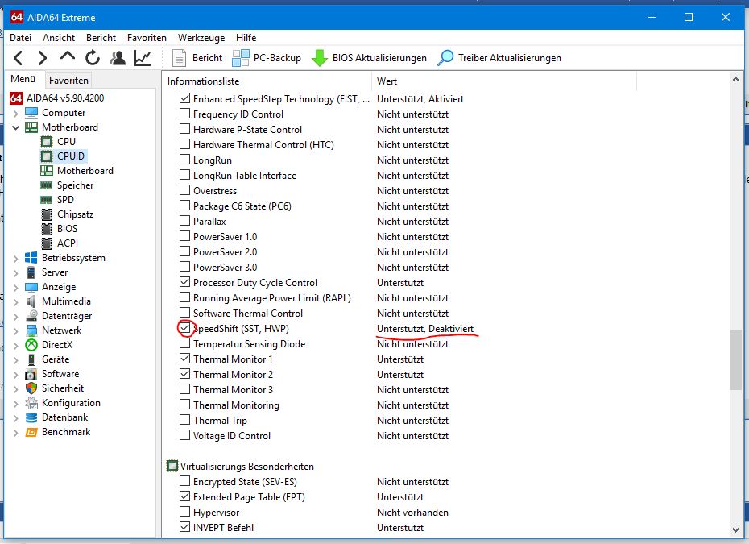Select the Speicher memory icon

47,185
